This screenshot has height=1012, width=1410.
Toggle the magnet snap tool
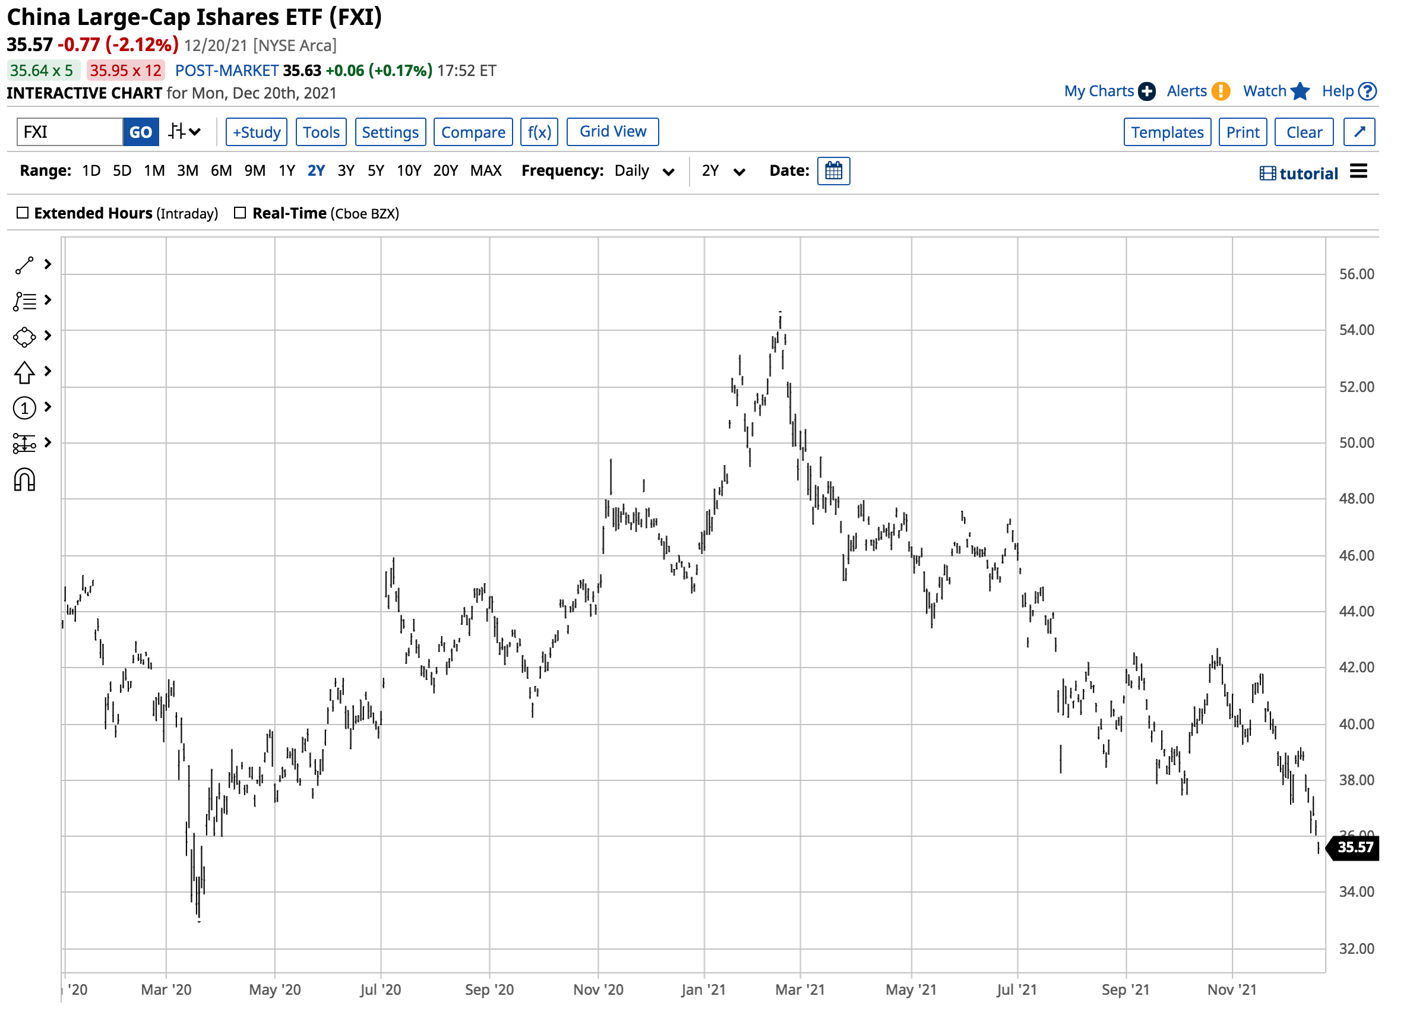(24, 480)
